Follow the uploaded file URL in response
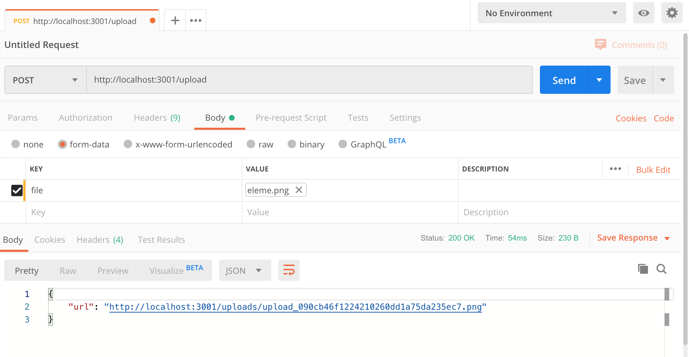This screenshot has height=357, width=689. [x=296, y=307]
